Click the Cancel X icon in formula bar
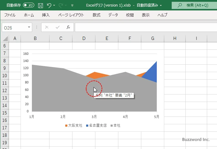The width and height of the screenshot is (217, 149). click(47, 27)
